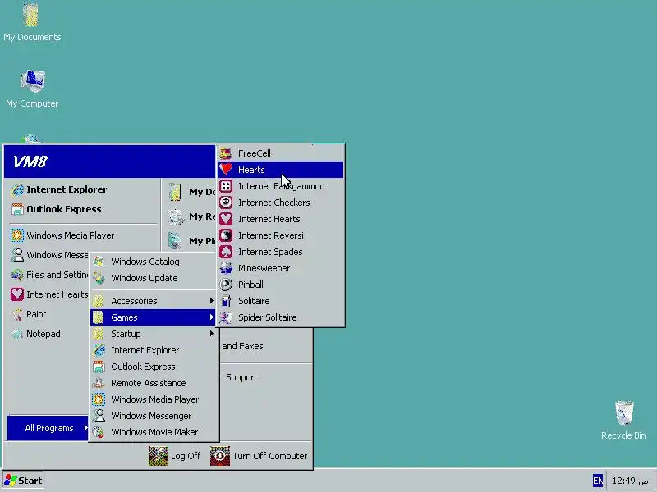Viewport: 657px width, 492px height.
Task: Click the Log Off button label
Action: [x=186, y=456]
